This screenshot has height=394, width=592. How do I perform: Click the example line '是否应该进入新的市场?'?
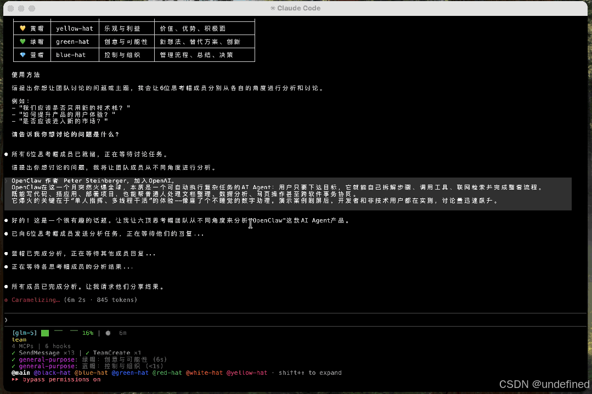(x=60, y=121)
